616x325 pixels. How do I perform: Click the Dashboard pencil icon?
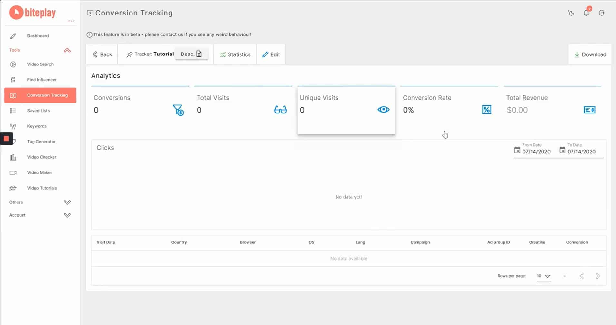coord(13,36)
